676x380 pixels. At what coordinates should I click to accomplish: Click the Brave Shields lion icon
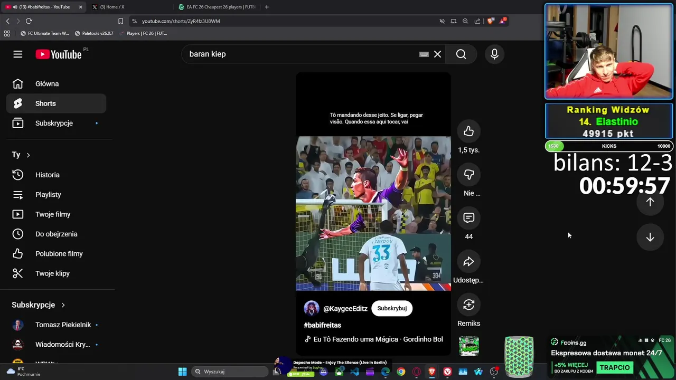tap(491, 21)
